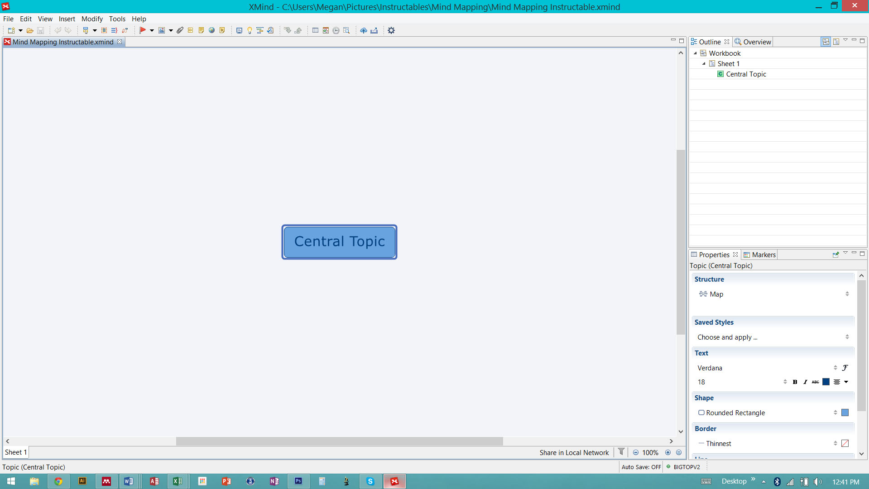The height and width of the screenshot is (489, 869).
Task: Click the Boundary toolbar icon
Action: coord(104,30)
